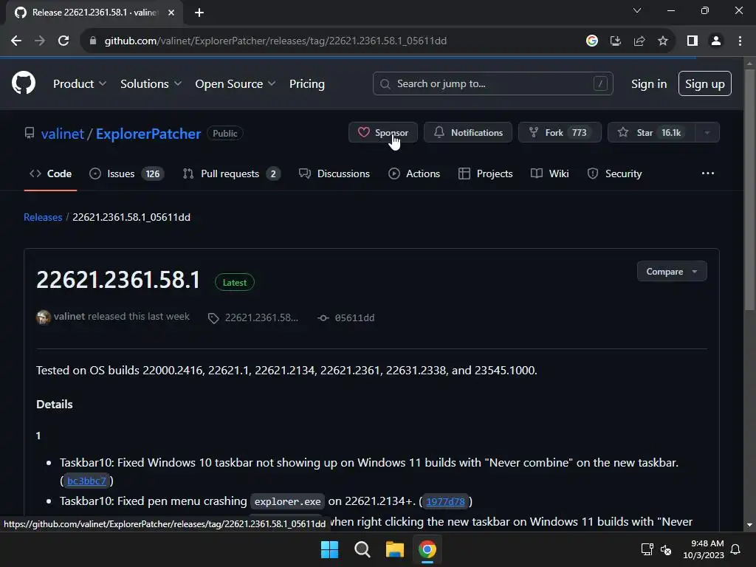View site information lock icon

tap(93, 41)
